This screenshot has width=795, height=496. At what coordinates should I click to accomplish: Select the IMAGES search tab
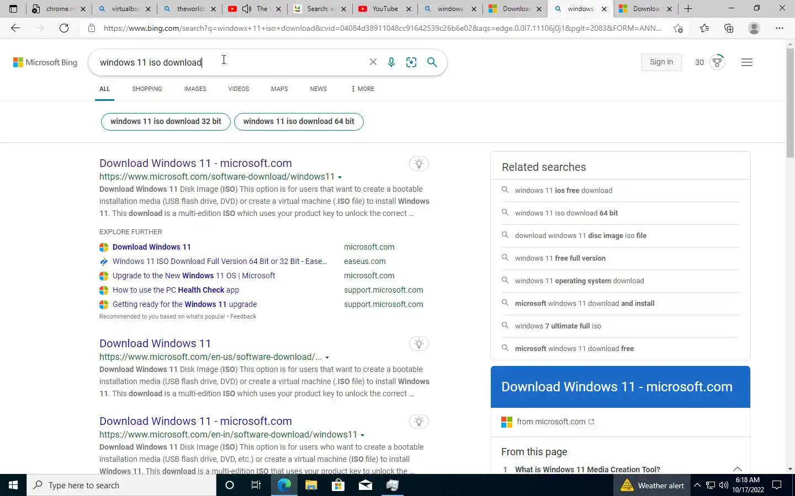(195, 89)
